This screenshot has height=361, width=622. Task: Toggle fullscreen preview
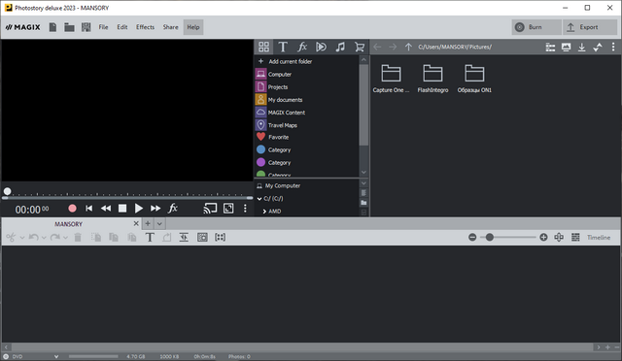pos(228,208)
